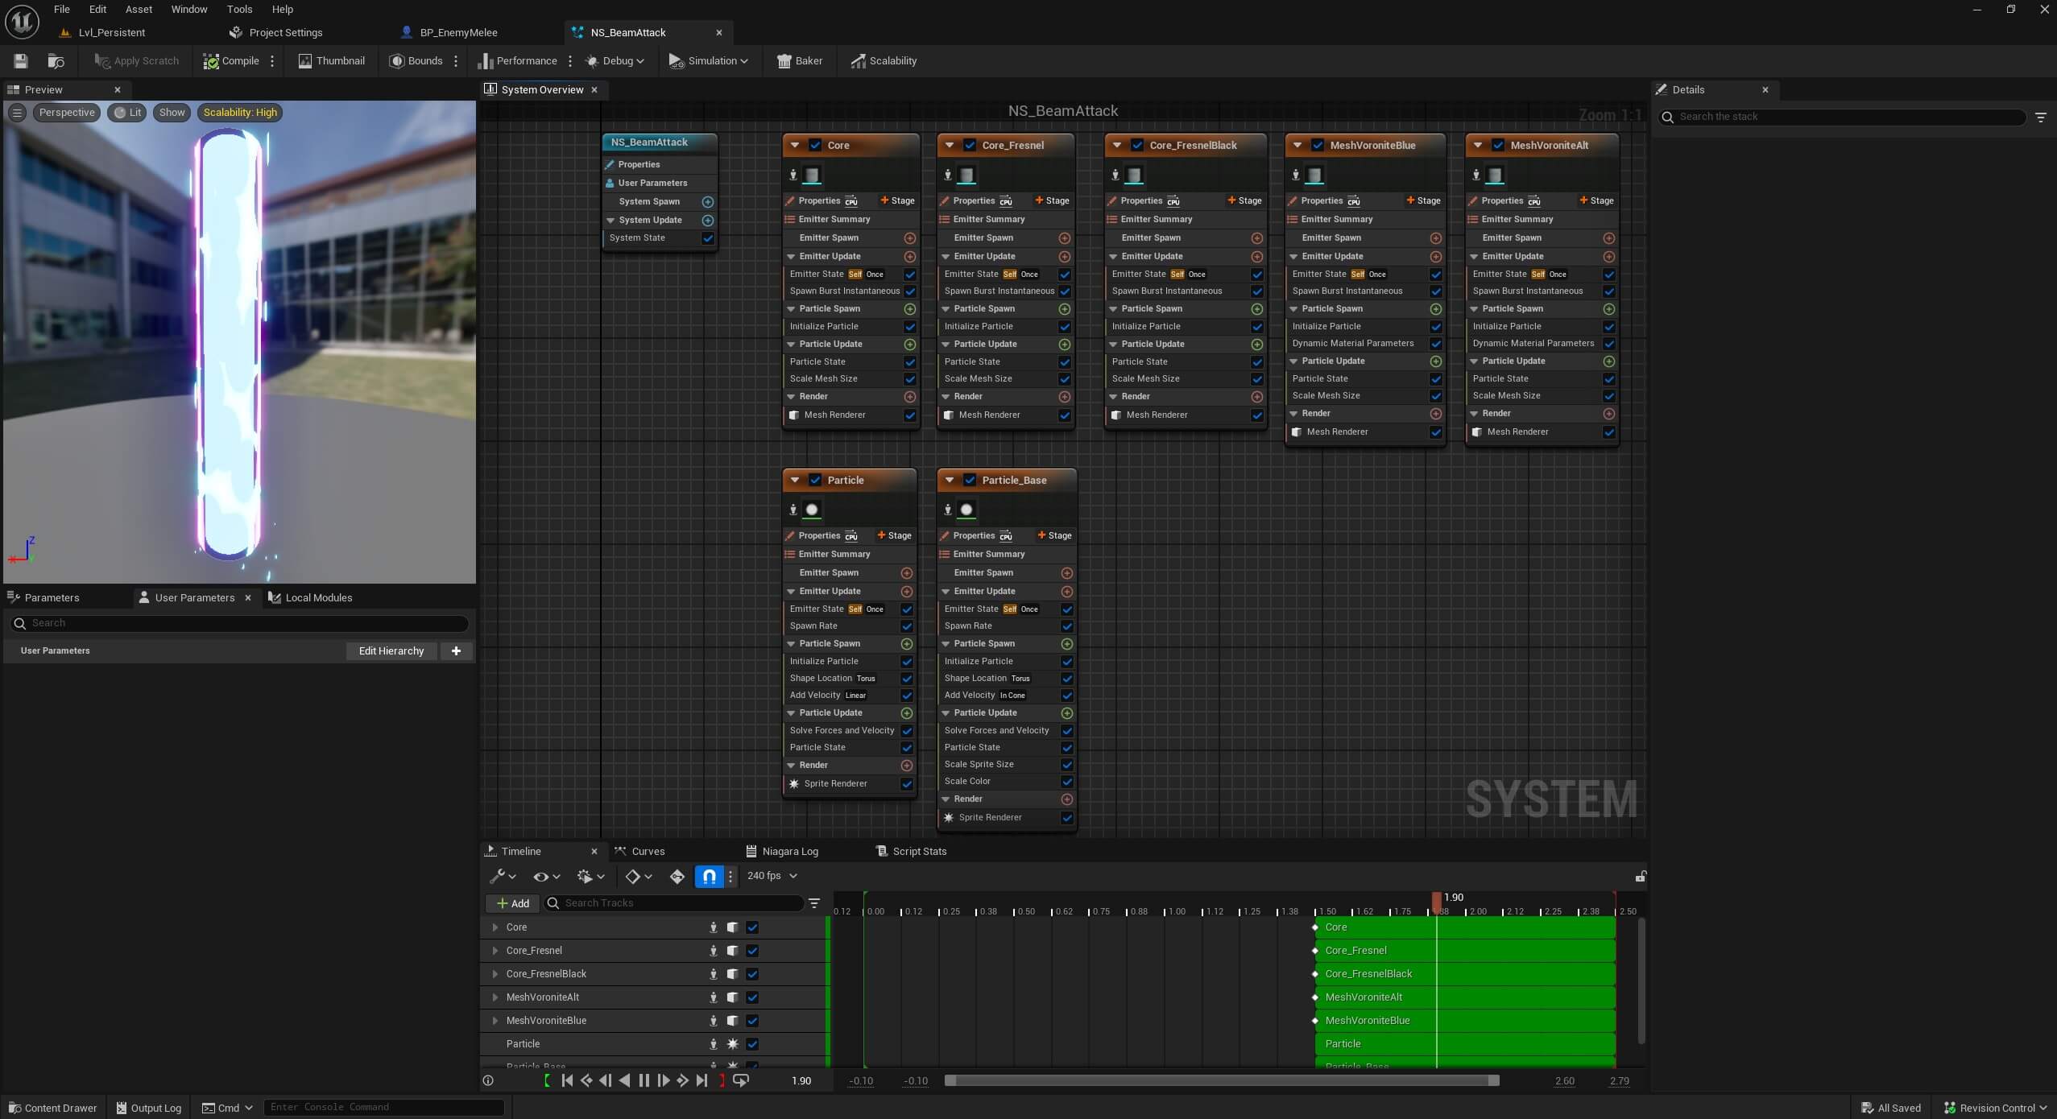Switch to the Curves tab
Image resolution: width=2057 pixels, height=1119 pixels.
click(647, 851)
